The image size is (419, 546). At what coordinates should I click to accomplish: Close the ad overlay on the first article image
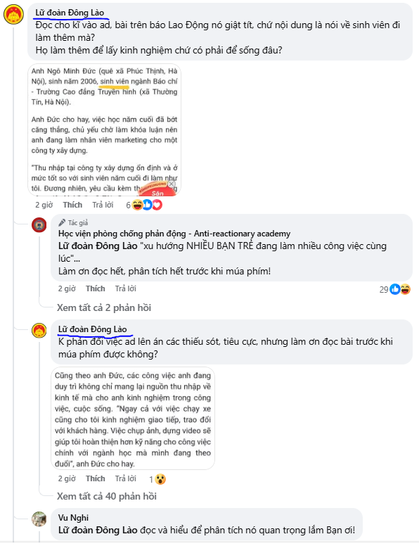coord(172,184)
